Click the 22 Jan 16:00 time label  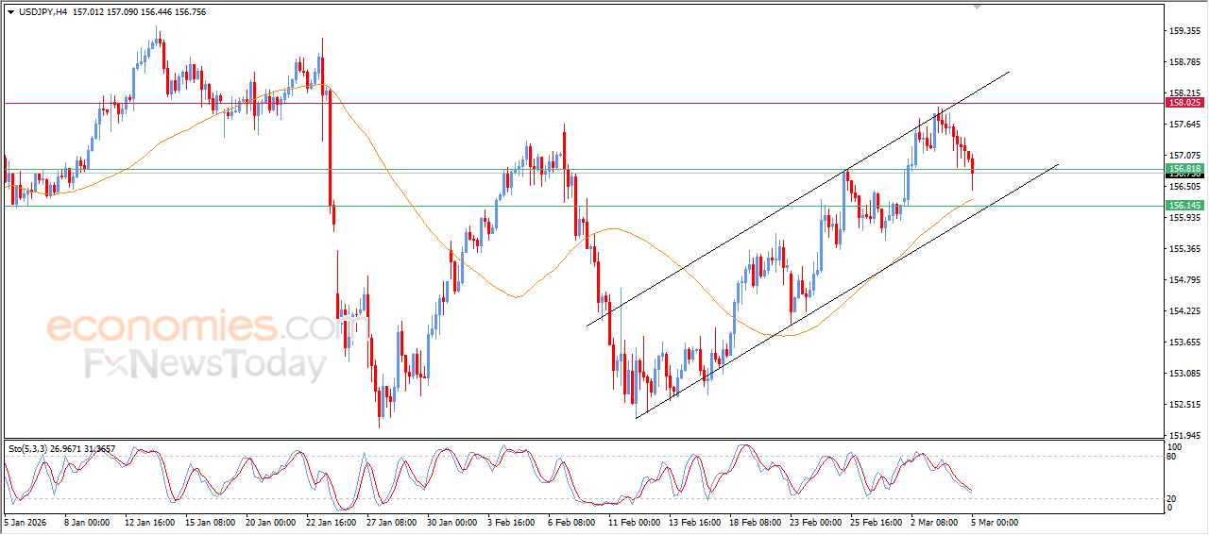pos(332,522)
